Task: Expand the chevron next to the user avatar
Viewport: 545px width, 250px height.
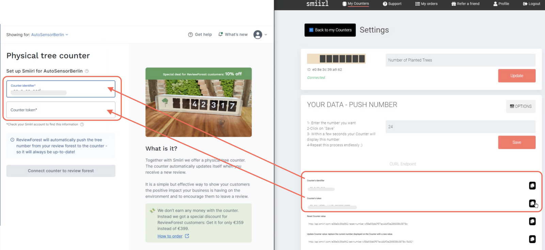Action: tap(266, 35)
